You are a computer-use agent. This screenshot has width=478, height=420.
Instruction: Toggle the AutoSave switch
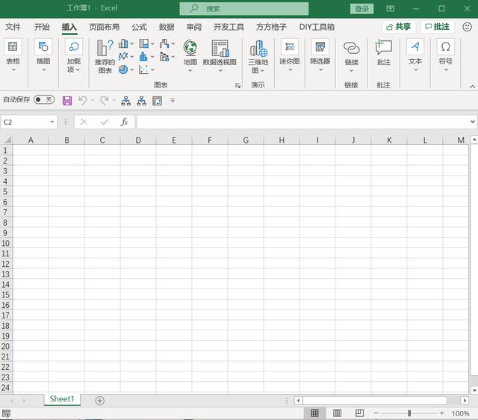[44, 99]
